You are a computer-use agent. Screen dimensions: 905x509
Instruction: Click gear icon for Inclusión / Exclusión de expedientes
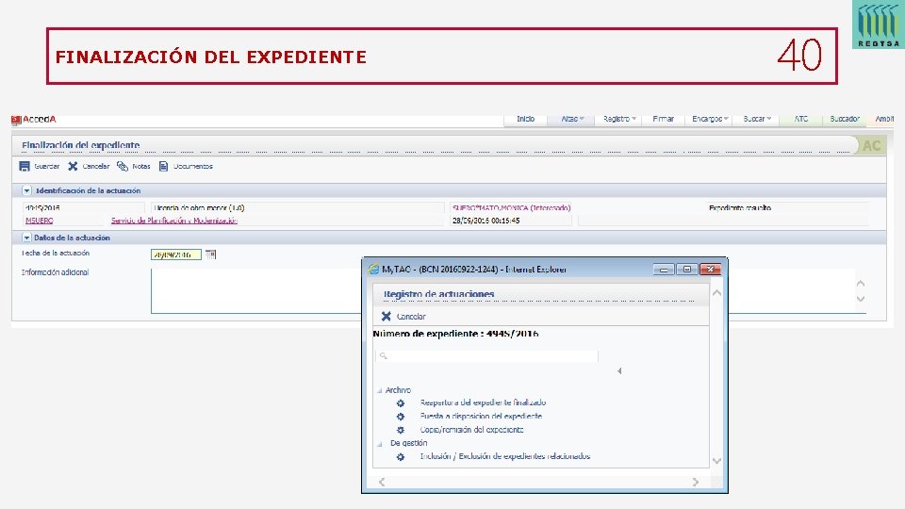(x=401, y=456)
